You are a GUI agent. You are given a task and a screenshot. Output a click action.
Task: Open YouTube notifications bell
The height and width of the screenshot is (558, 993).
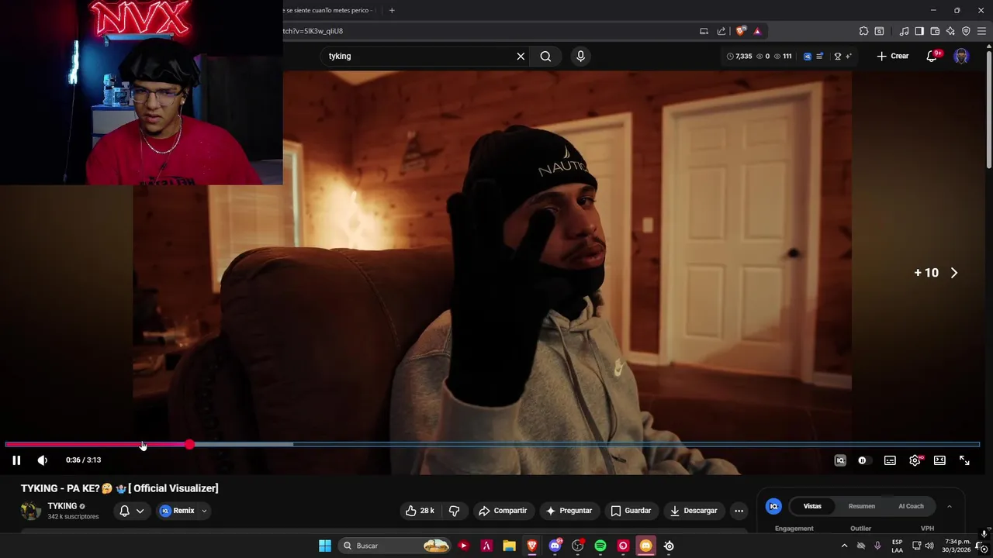(932, 56)
